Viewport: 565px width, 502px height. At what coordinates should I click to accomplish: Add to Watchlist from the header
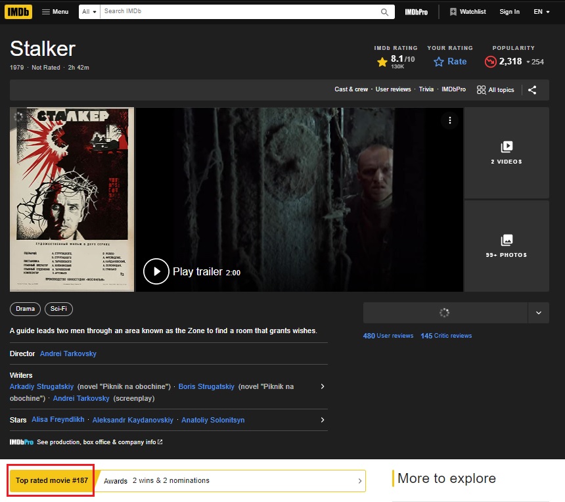(467, 12)
